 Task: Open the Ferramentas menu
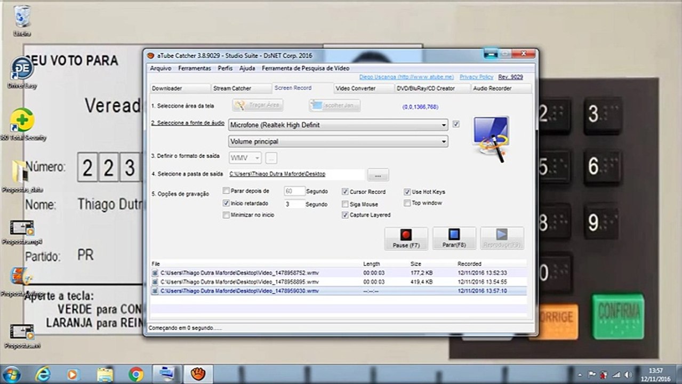tap(195, 68)
